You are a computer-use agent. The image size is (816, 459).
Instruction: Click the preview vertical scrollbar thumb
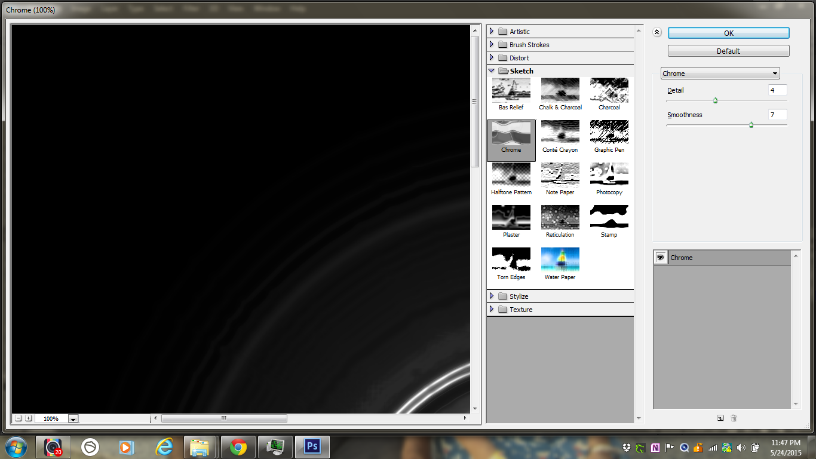click(x=476, y=102)
